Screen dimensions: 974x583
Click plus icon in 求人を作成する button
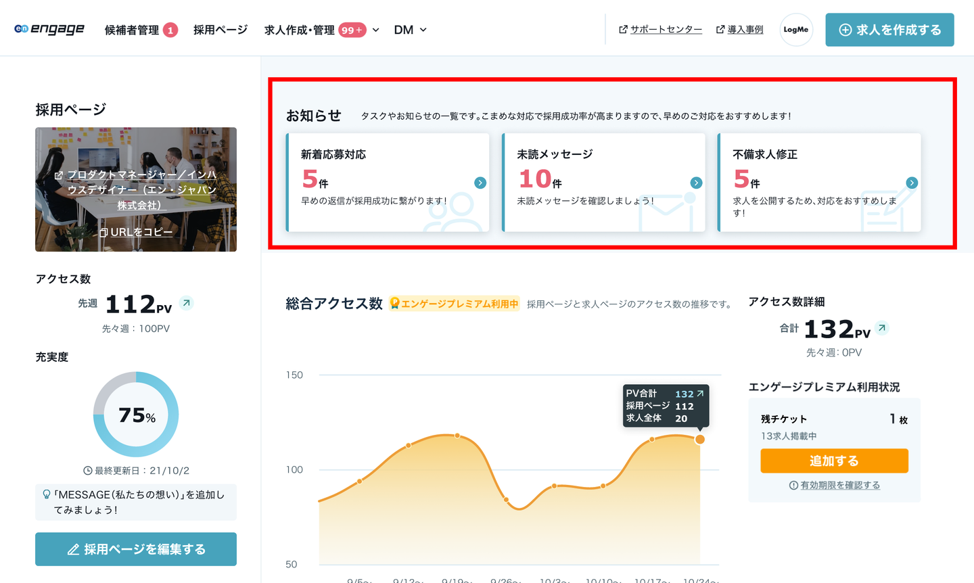845,30
